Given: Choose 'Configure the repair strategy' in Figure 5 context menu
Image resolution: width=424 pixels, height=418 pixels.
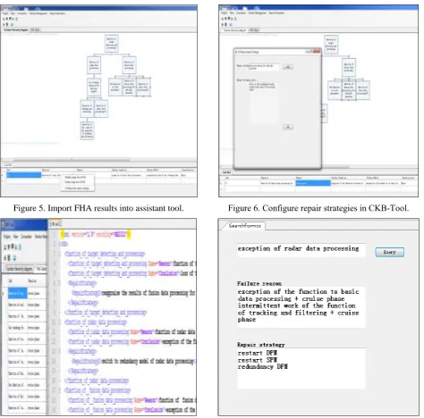Looking at the screenshot, I should click(x=77, y=188).
